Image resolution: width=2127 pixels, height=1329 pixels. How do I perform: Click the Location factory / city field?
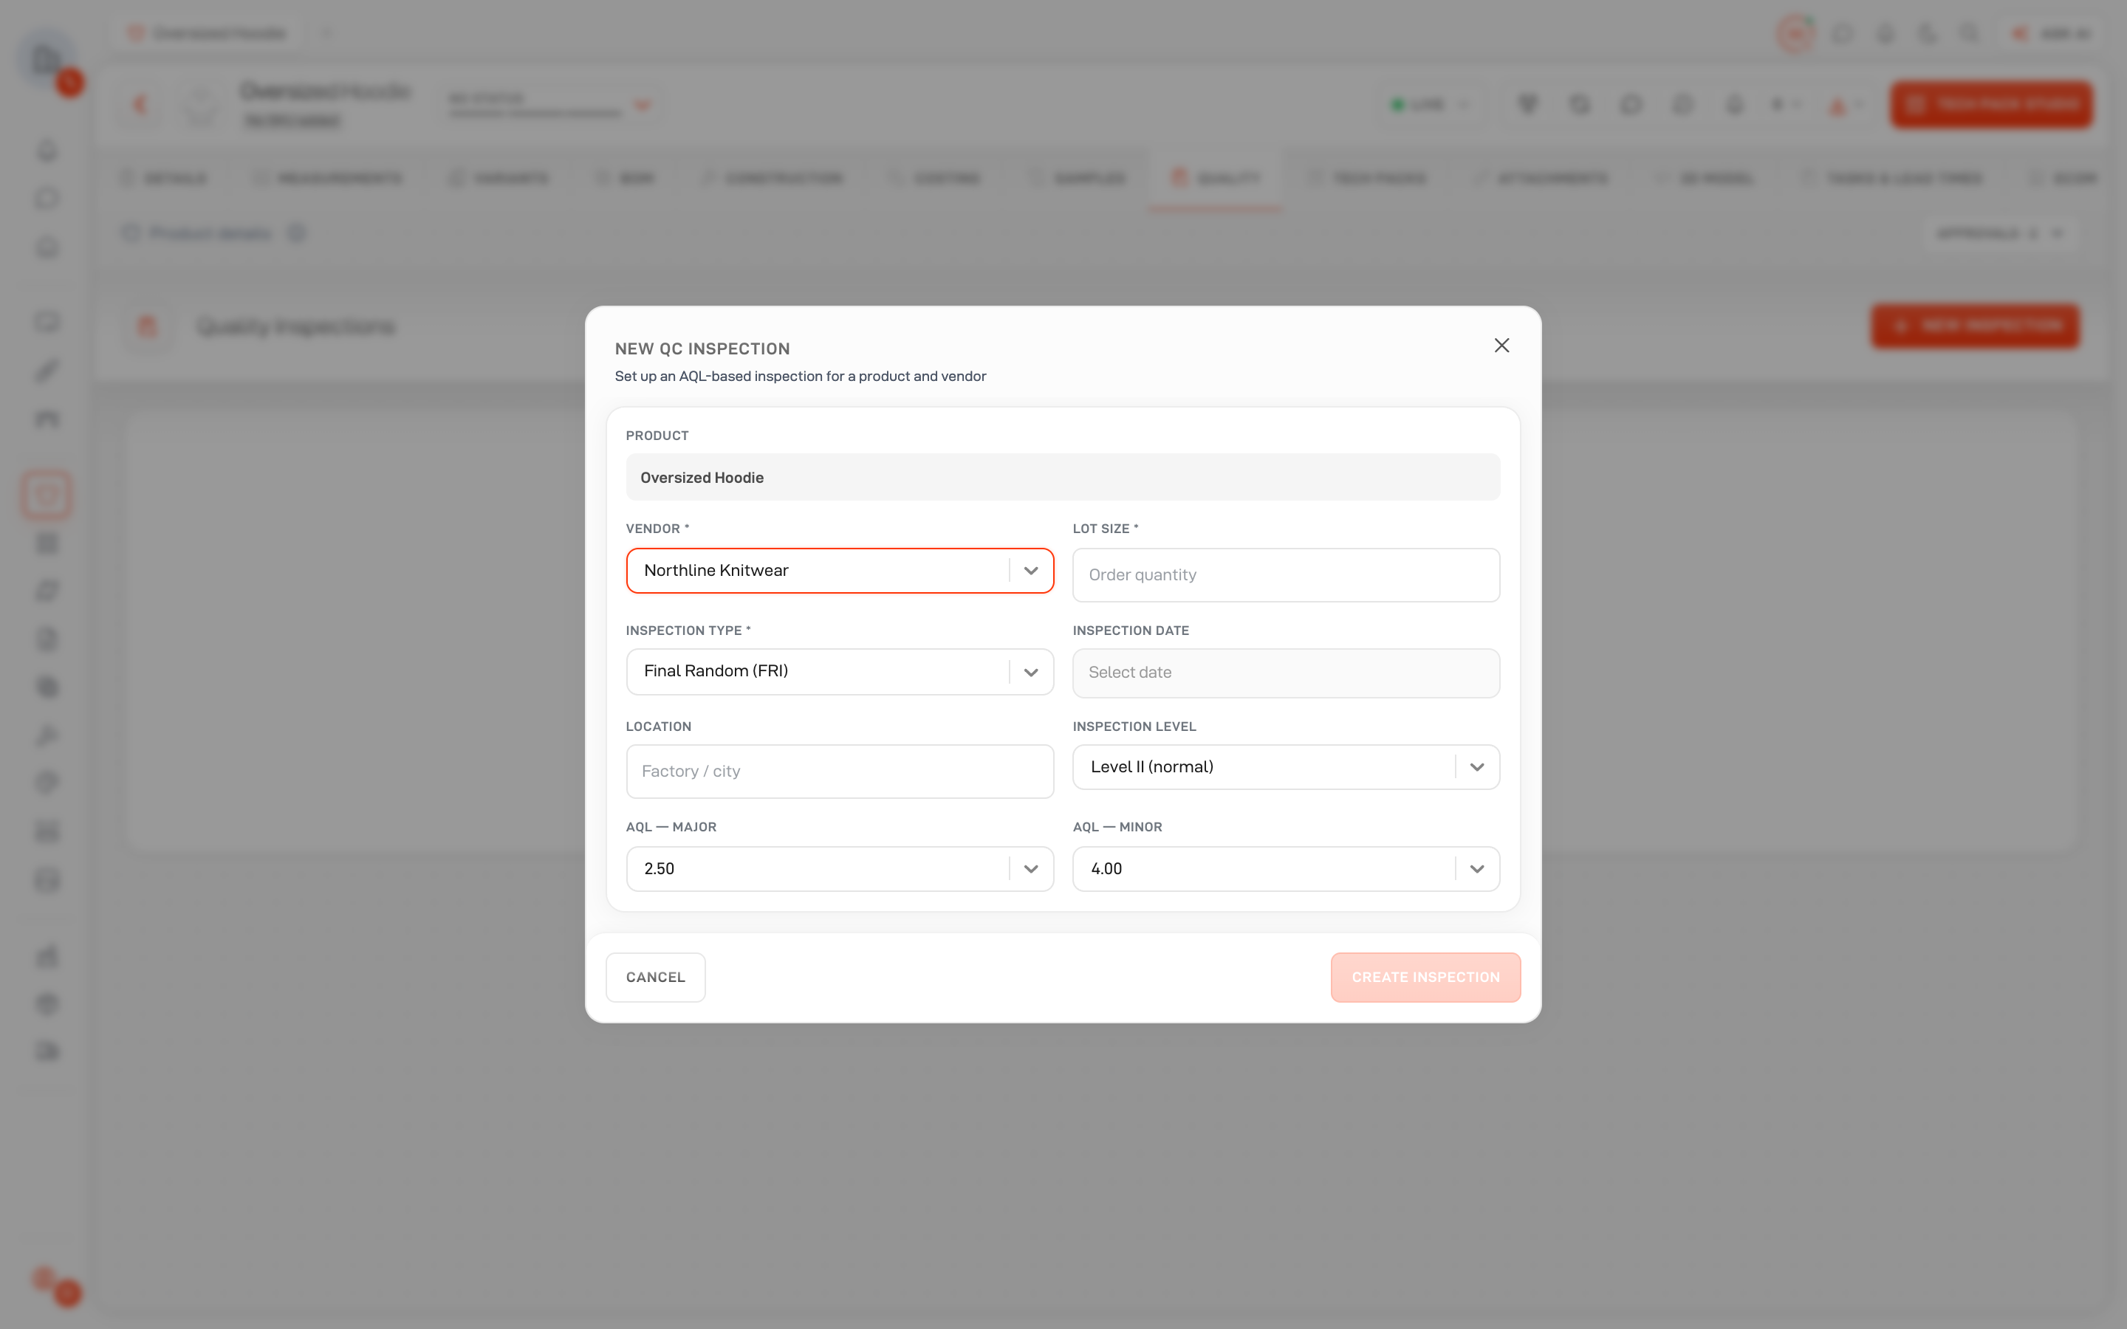[840, 772]
